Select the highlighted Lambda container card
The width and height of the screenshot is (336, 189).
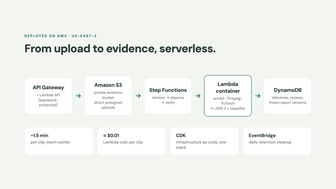(228, 96)
